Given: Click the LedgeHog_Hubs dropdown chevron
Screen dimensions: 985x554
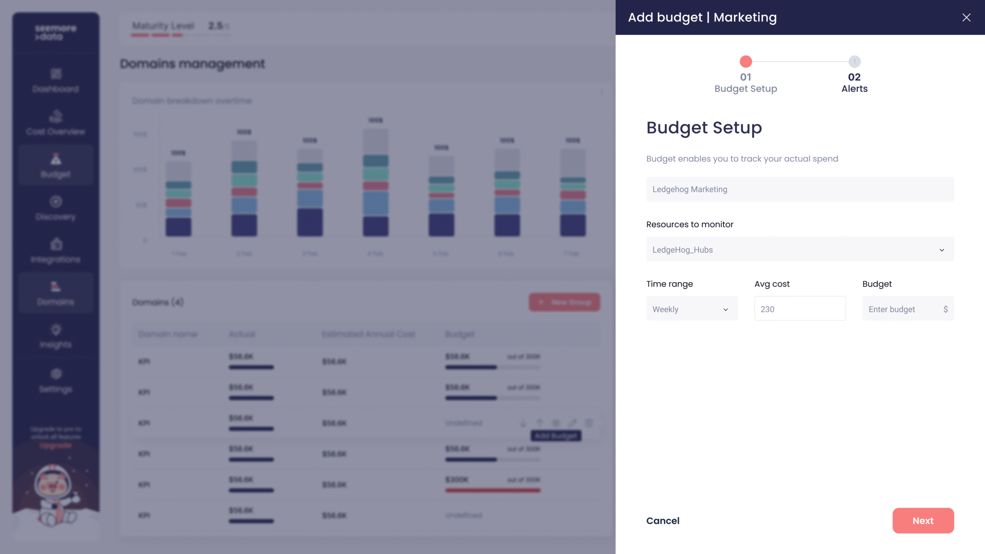Looking at the screenshot, I should click(x=942, y=250).
